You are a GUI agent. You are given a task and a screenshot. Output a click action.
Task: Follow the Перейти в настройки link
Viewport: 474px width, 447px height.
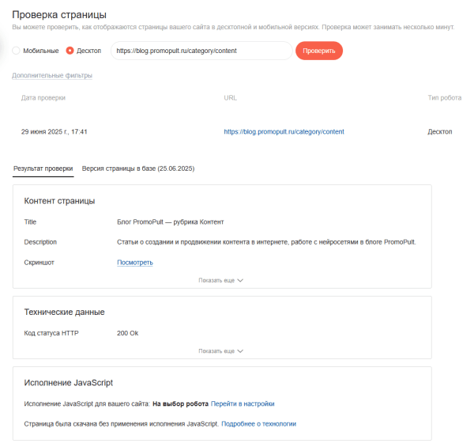(243, 403)
